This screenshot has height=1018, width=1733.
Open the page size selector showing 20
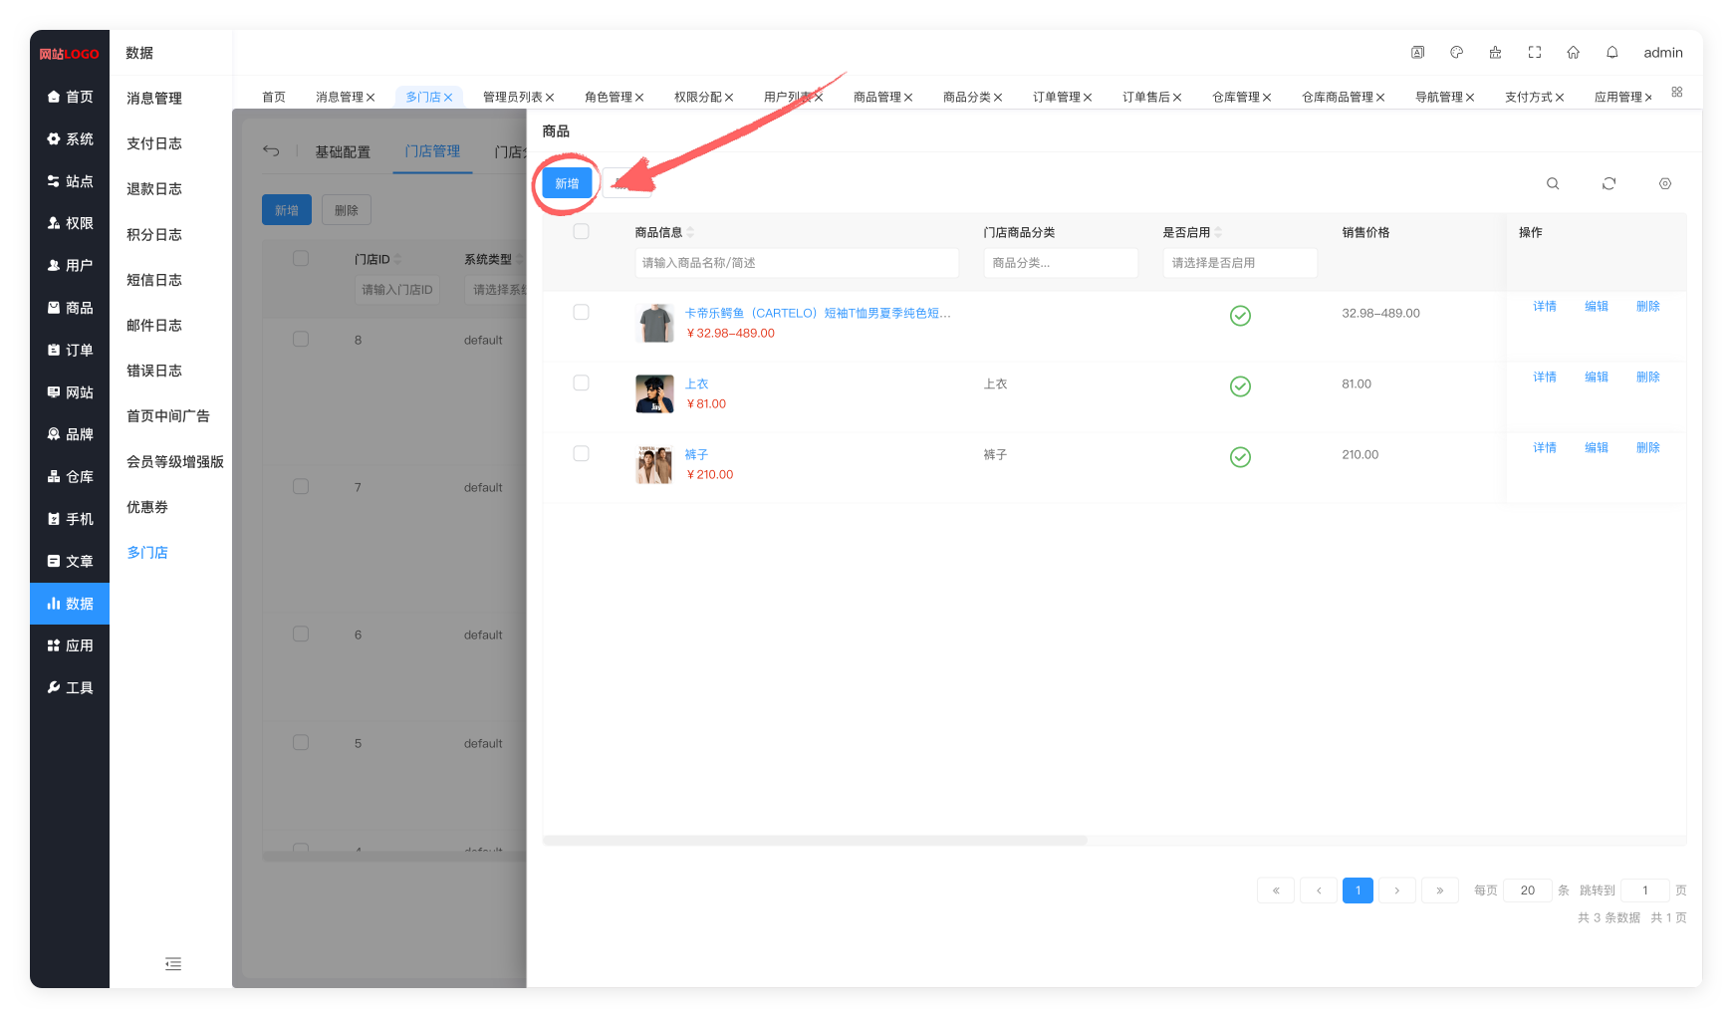(x=1527, y=891)
